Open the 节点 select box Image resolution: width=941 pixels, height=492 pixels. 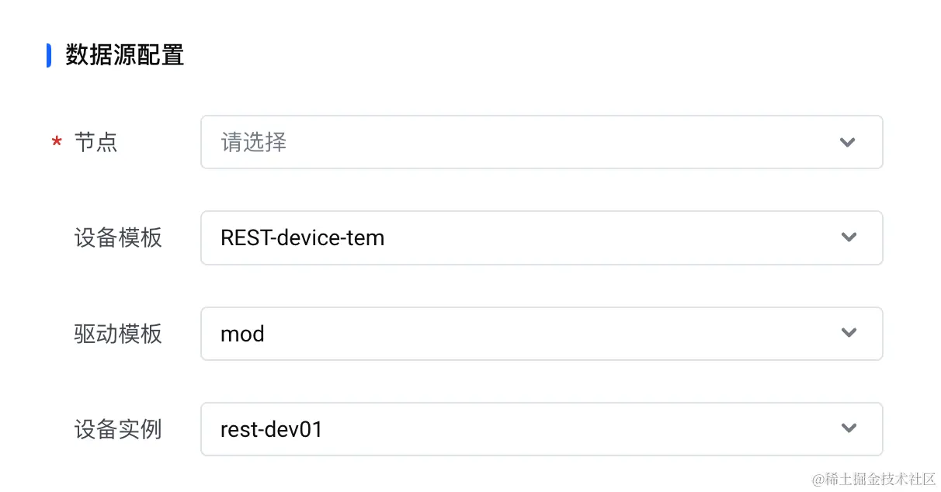tap(541, 142)
